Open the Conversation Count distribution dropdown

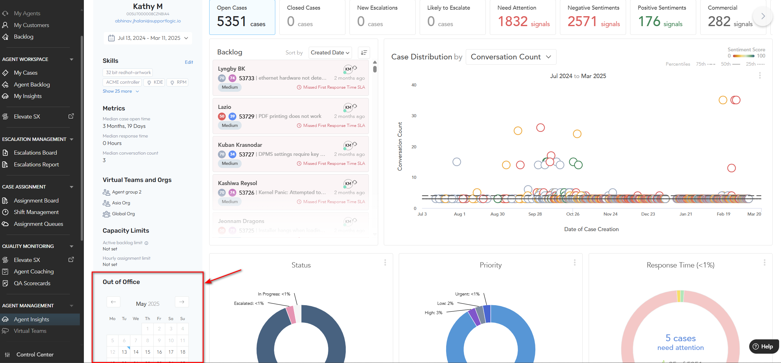click(511, 57)
